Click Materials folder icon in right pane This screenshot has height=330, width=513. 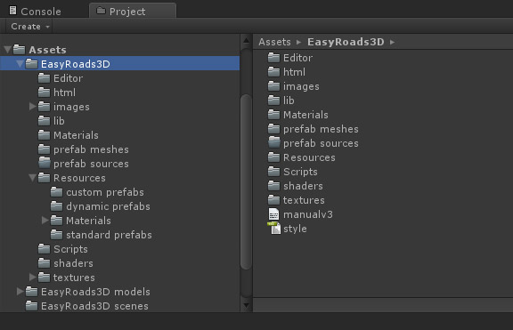[x=273, y=115]
